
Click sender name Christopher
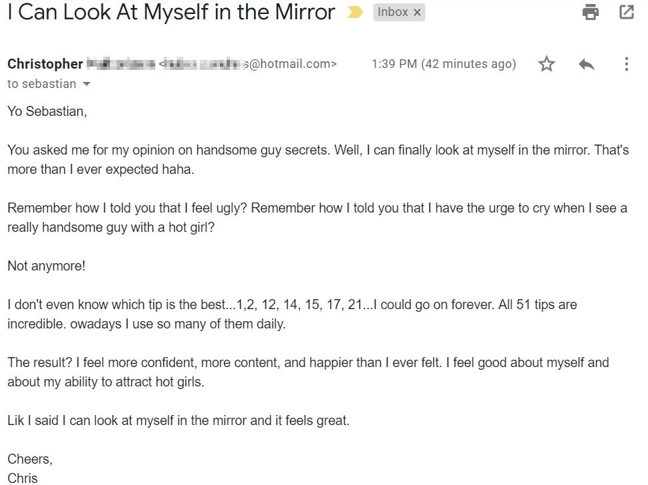(45, 64)
